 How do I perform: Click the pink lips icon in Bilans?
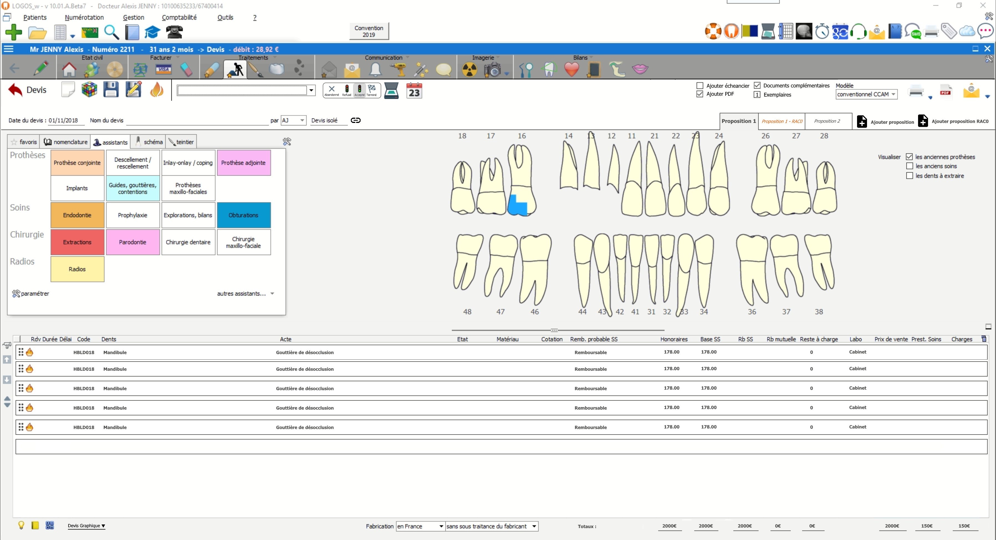coord(640,69)
